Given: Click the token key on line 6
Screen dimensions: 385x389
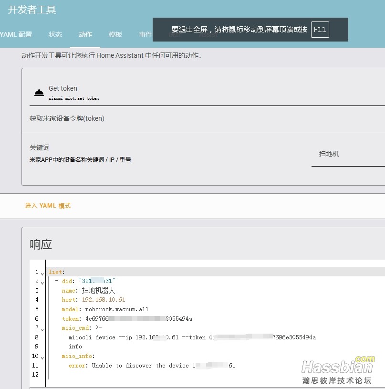Looking at the screenshot, I should coord(71,318).
